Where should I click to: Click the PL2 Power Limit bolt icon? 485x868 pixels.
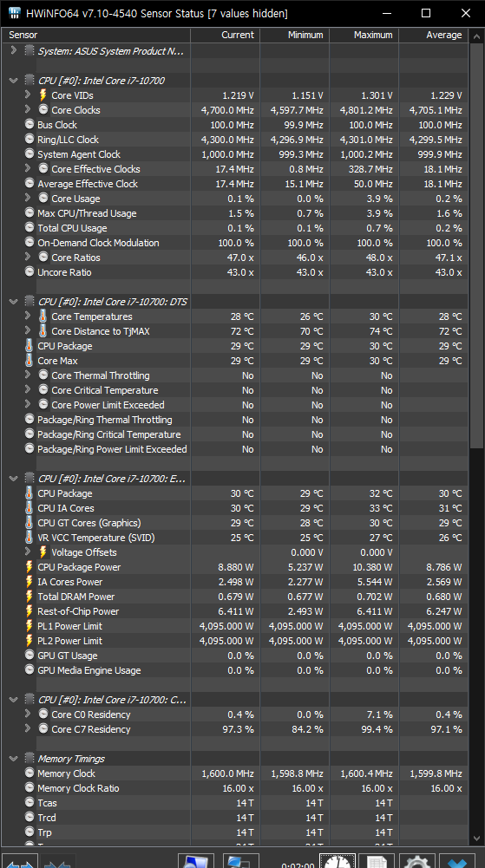point(29,641)
